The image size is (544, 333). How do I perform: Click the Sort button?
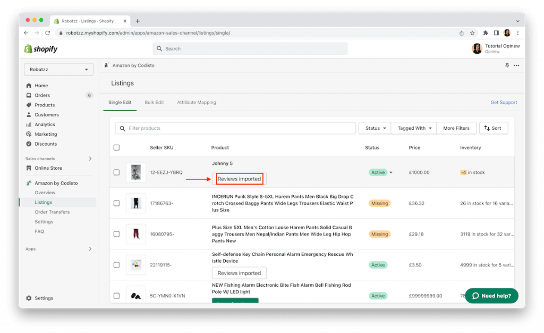tap(494, 128)
